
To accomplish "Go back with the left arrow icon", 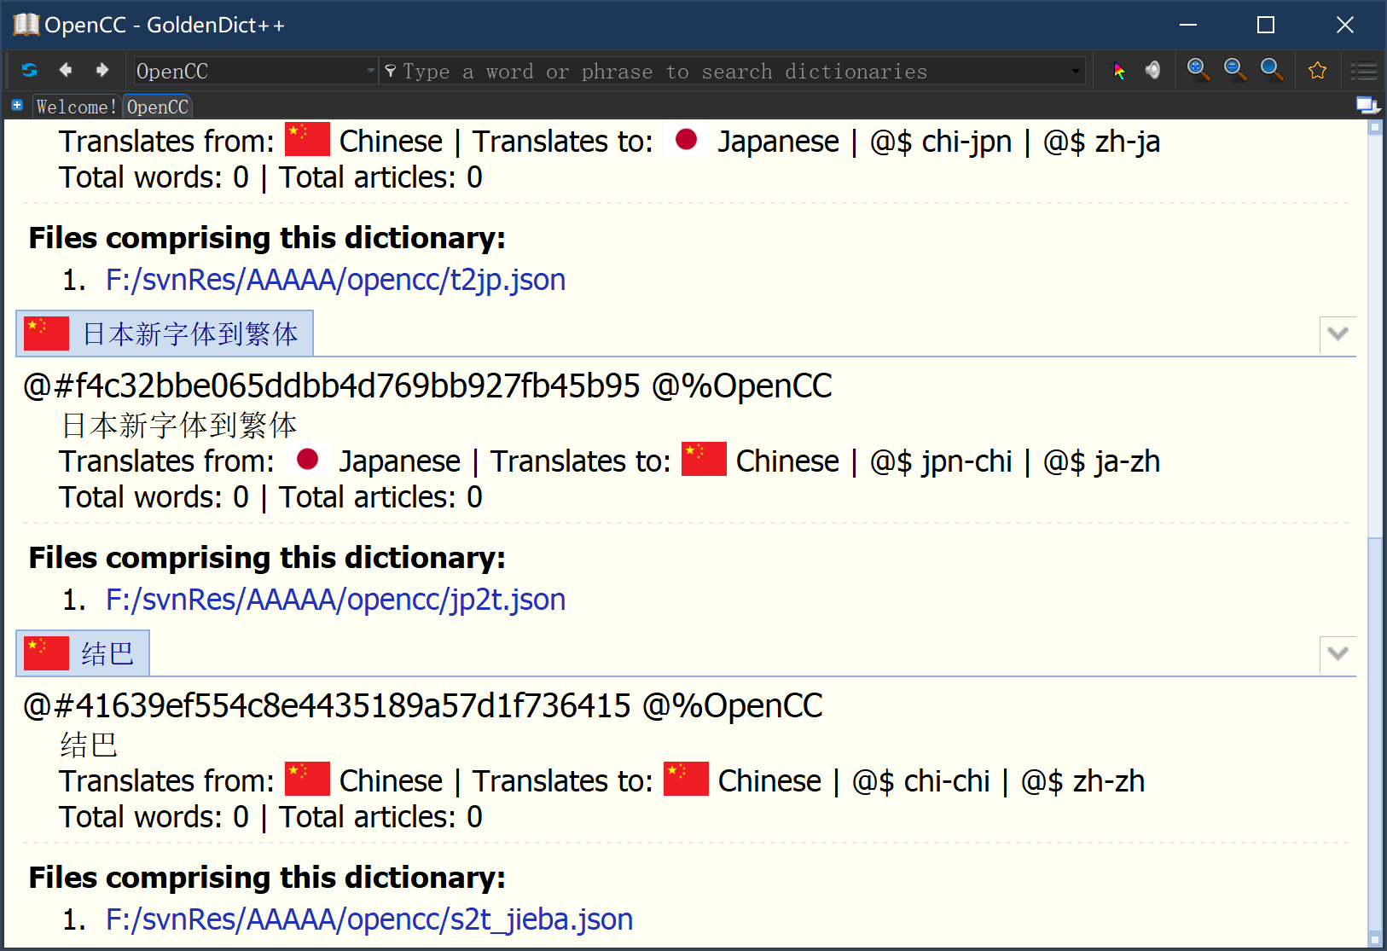I will 66,71.
